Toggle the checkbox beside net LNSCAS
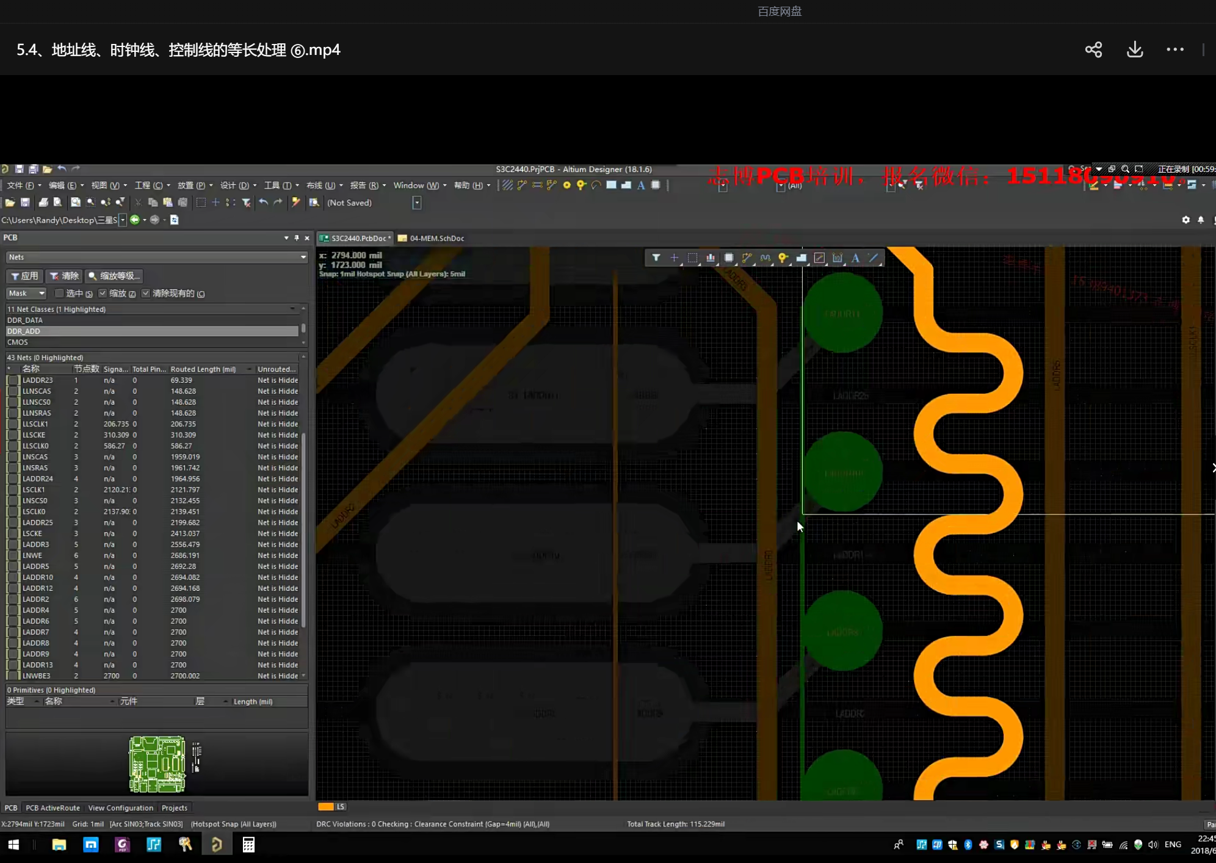Image resolution: width=1216 pixels, height=863 pixels. coord(13,457)
